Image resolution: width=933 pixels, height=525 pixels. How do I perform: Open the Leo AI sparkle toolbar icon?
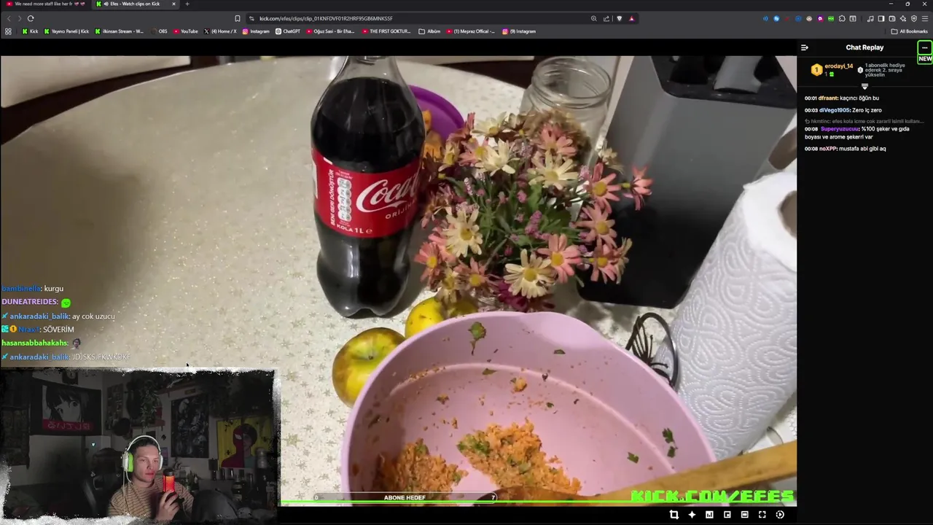[x=903, y=18]
